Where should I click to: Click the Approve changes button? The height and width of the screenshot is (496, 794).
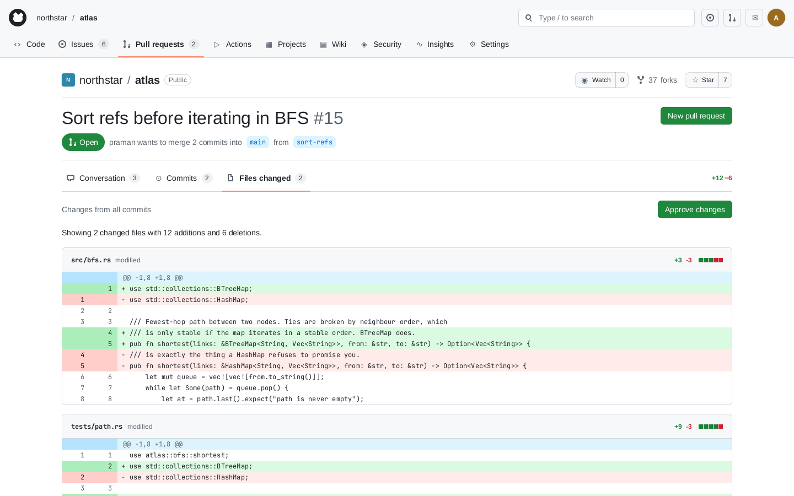pos(695,209)
